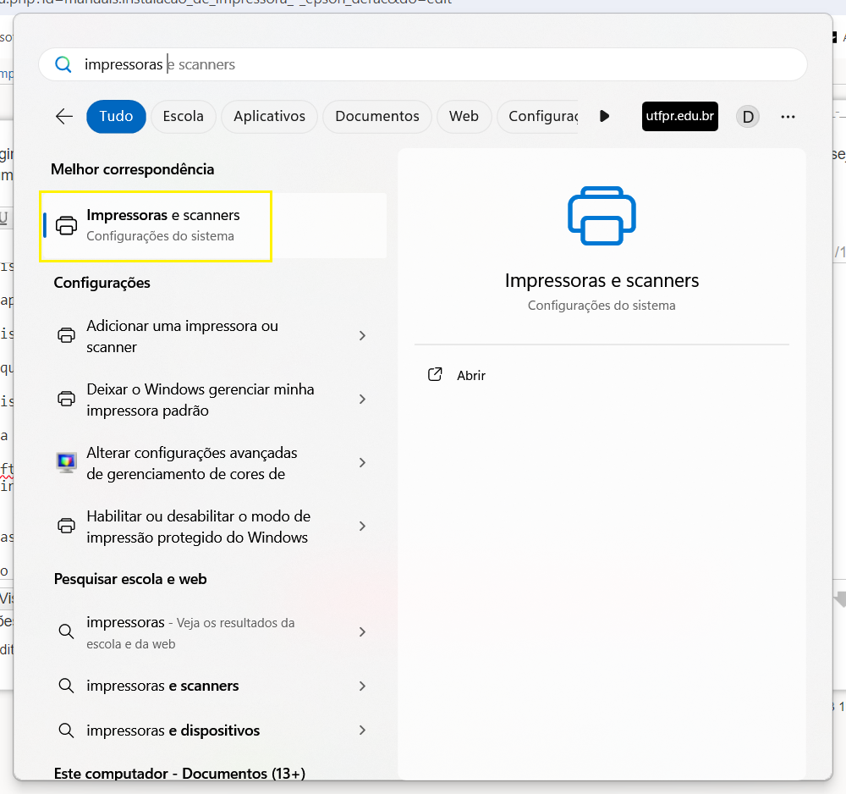Click the color management monitor icon
846x794 pixels.
66,462
